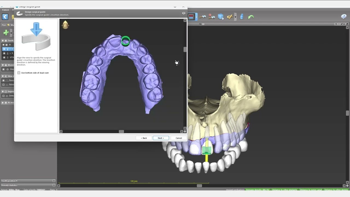Click the dialog horizontal scrollbar thumb
Viewport: 350px width, 197px height.
(x=121, y=132)
